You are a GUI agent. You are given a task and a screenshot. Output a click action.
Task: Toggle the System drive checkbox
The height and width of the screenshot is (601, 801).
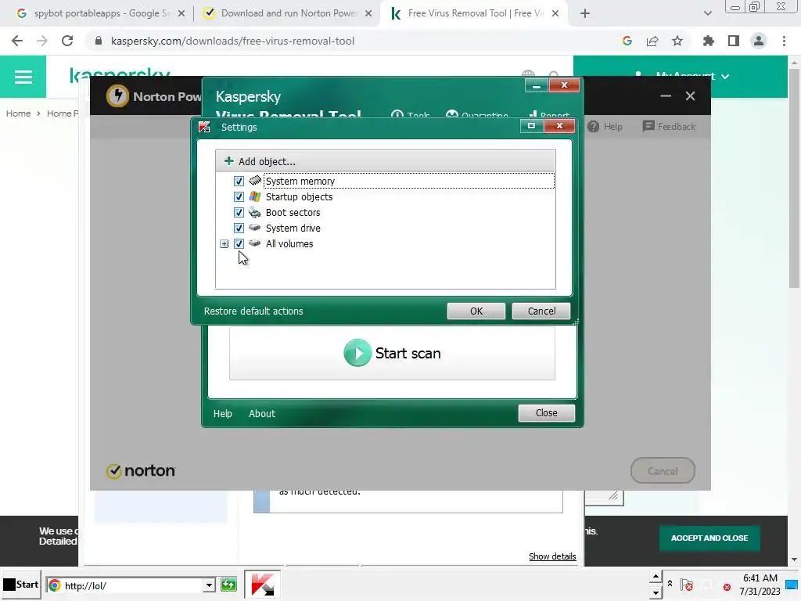(239, 228)
